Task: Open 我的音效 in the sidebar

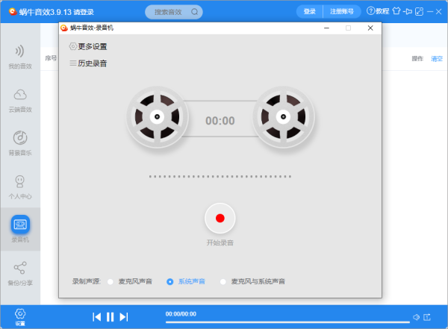Action: click(x=20, y=57)
